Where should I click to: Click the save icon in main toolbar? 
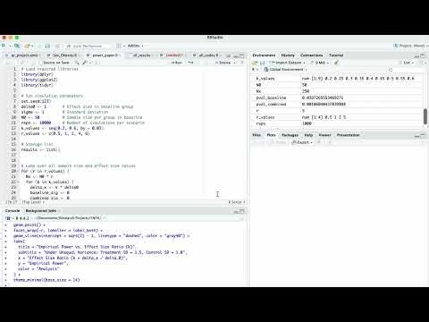[47, 46]
